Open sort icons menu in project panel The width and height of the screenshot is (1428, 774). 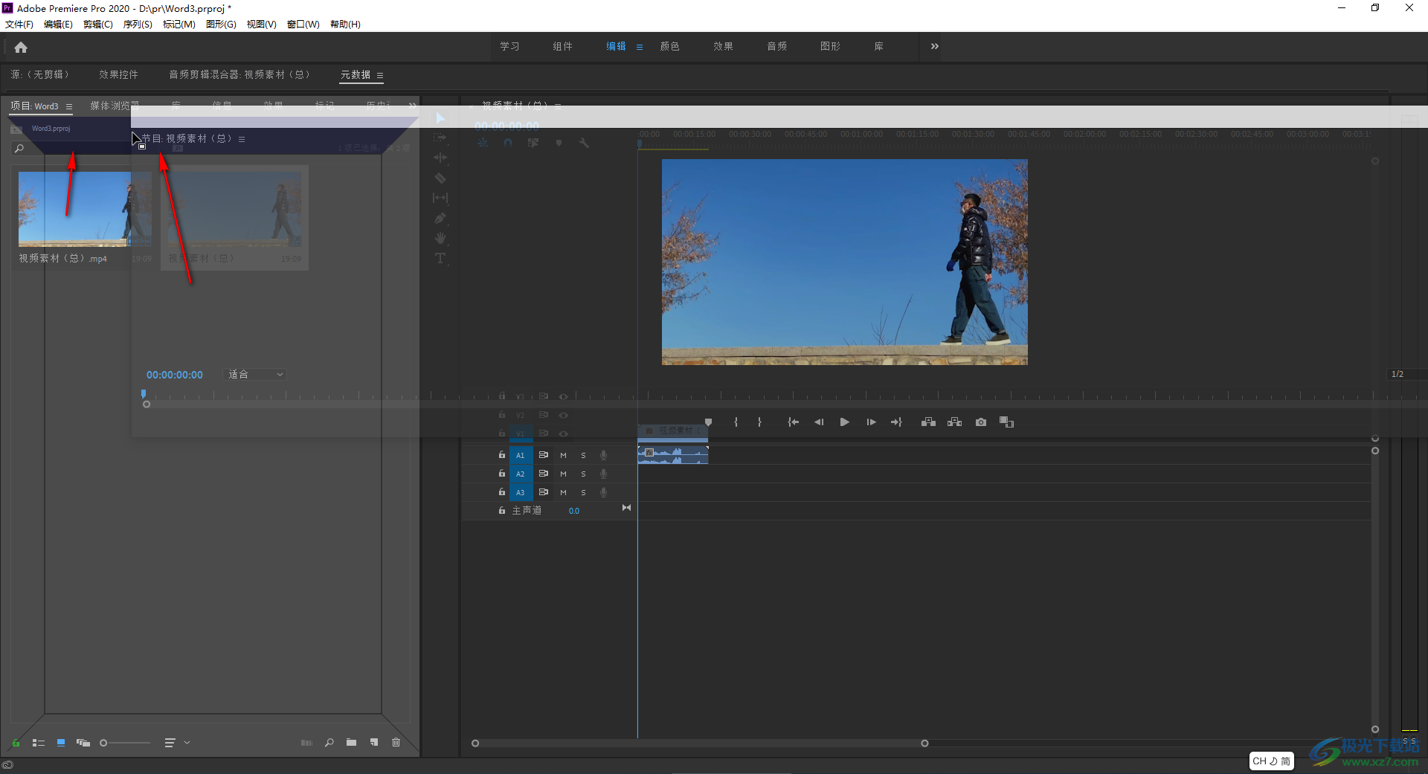coord(170,743)
